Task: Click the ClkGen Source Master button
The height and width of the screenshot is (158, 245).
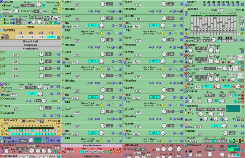Action: pyautogui.click(x=6, y=12)
